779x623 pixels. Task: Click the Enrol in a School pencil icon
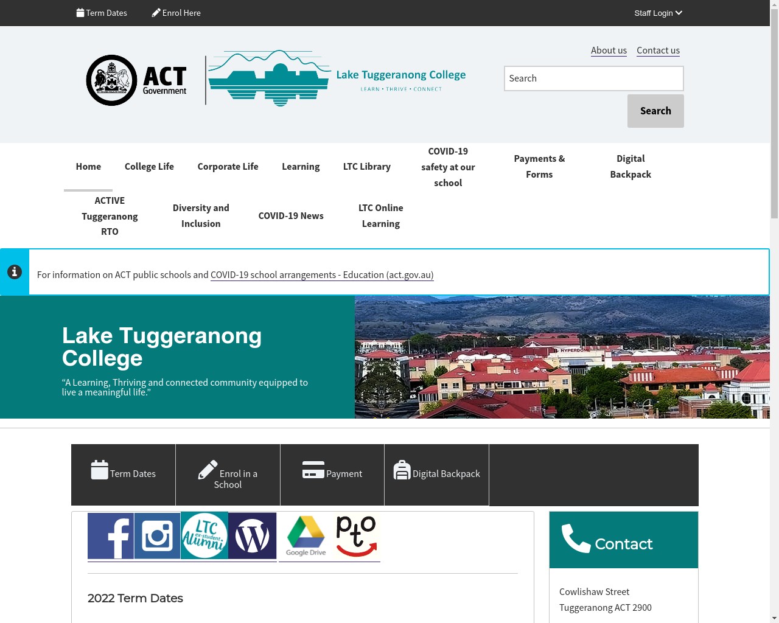[x=207, y=470]
